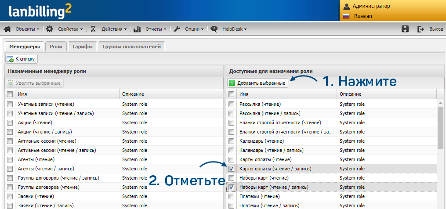This screenshot has height=209, width=446.
Task: Switch to the Роли tab
Action: (56, 47)
